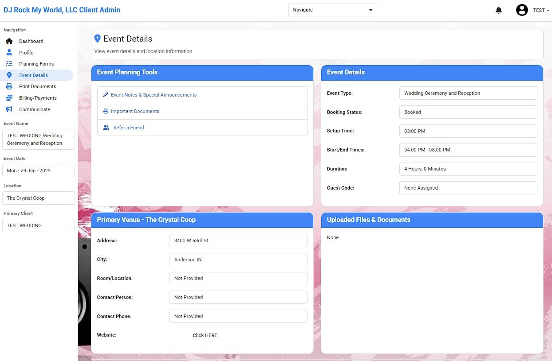Viewport: 552px width, 361px height.
Task: Click Duration field 4 Hours, 0 Minutes
Action: pyautogui.click(x=468, y=169)
